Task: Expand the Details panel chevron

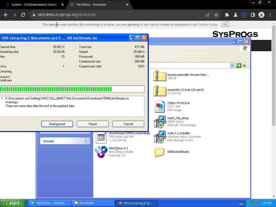Action: [86, 141]
